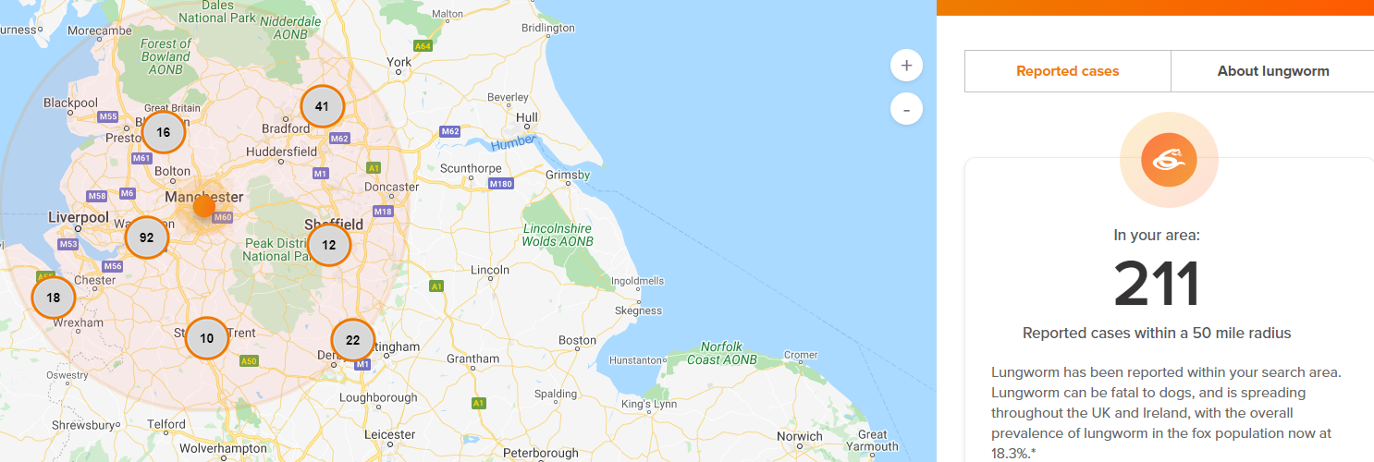The image size is (1374, 462).
Task: Click the York label on the map
Action: click(x=399, y=62)
